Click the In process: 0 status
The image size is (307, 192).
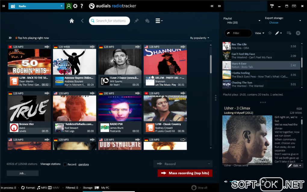tap(8, 188)
